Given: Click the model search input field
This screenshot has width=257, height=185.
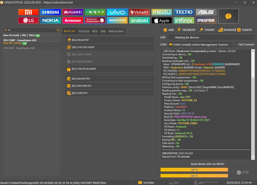Looking at the screenshot, I should click(x=32, y=30).
